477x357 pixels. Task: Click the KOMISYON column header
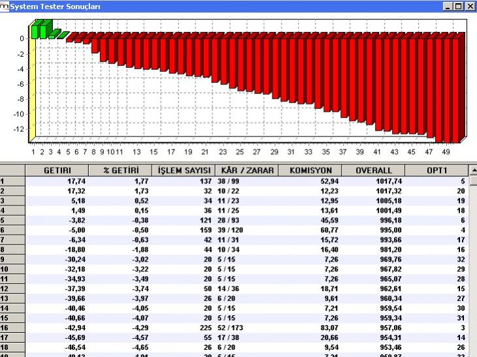pos(310,171)
